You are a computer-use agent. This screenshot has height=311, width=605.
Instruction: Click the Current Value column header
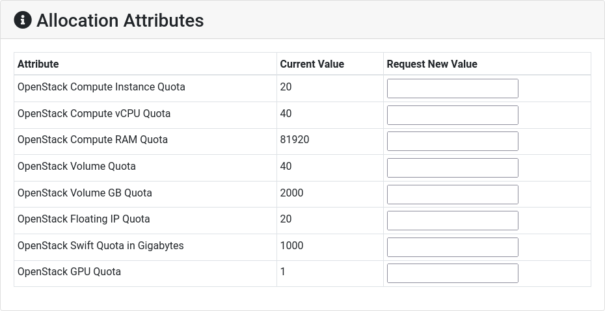point(312,64)
